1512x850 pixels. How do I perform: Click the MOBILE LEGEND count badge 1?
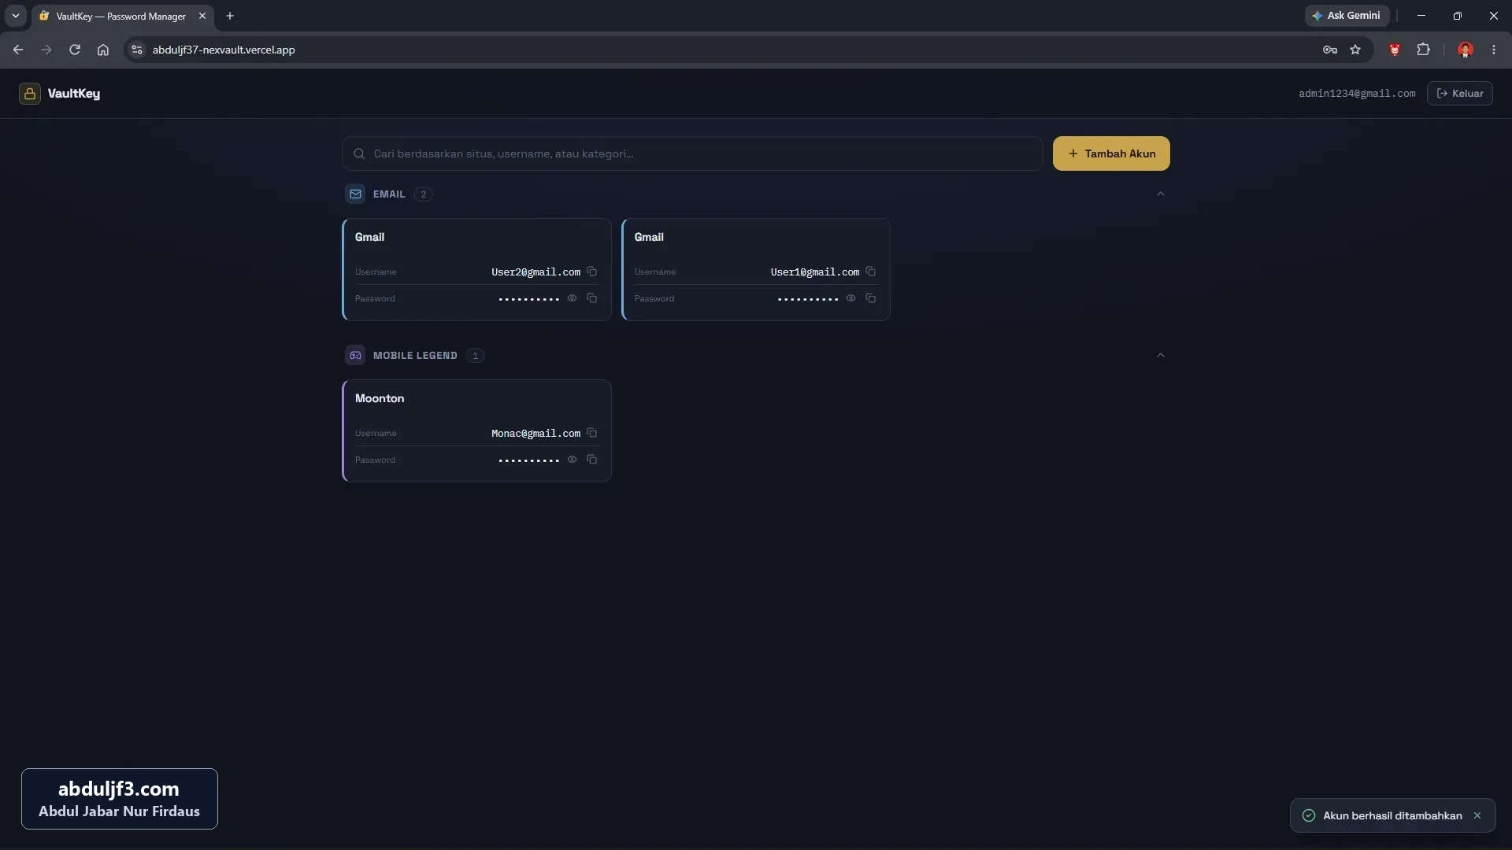click(475, 356)
